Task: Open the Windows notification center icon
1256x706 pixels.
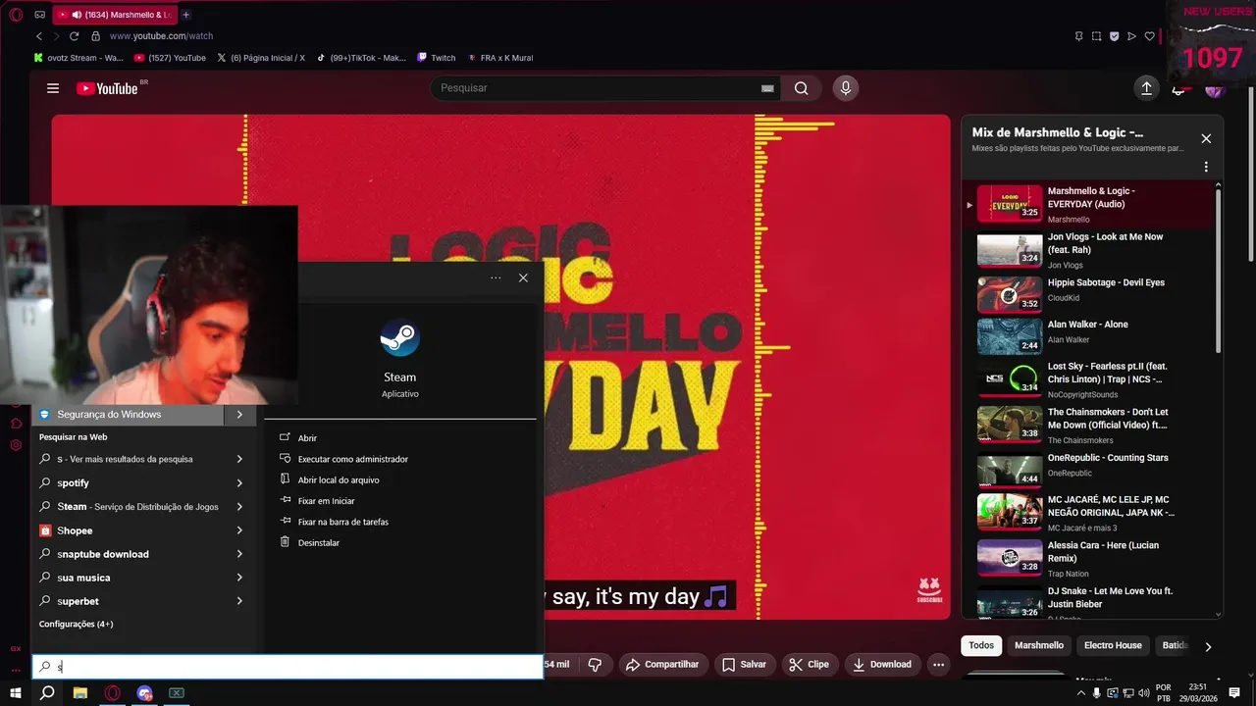Action: coord(1234,693)
